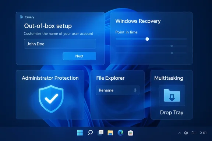Open Microsoft Store from taskbar

click(x=130, y=133)
